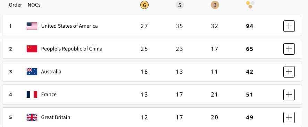Expand People's Republic of China row
308x127 pixels.
tap(289, 49)
